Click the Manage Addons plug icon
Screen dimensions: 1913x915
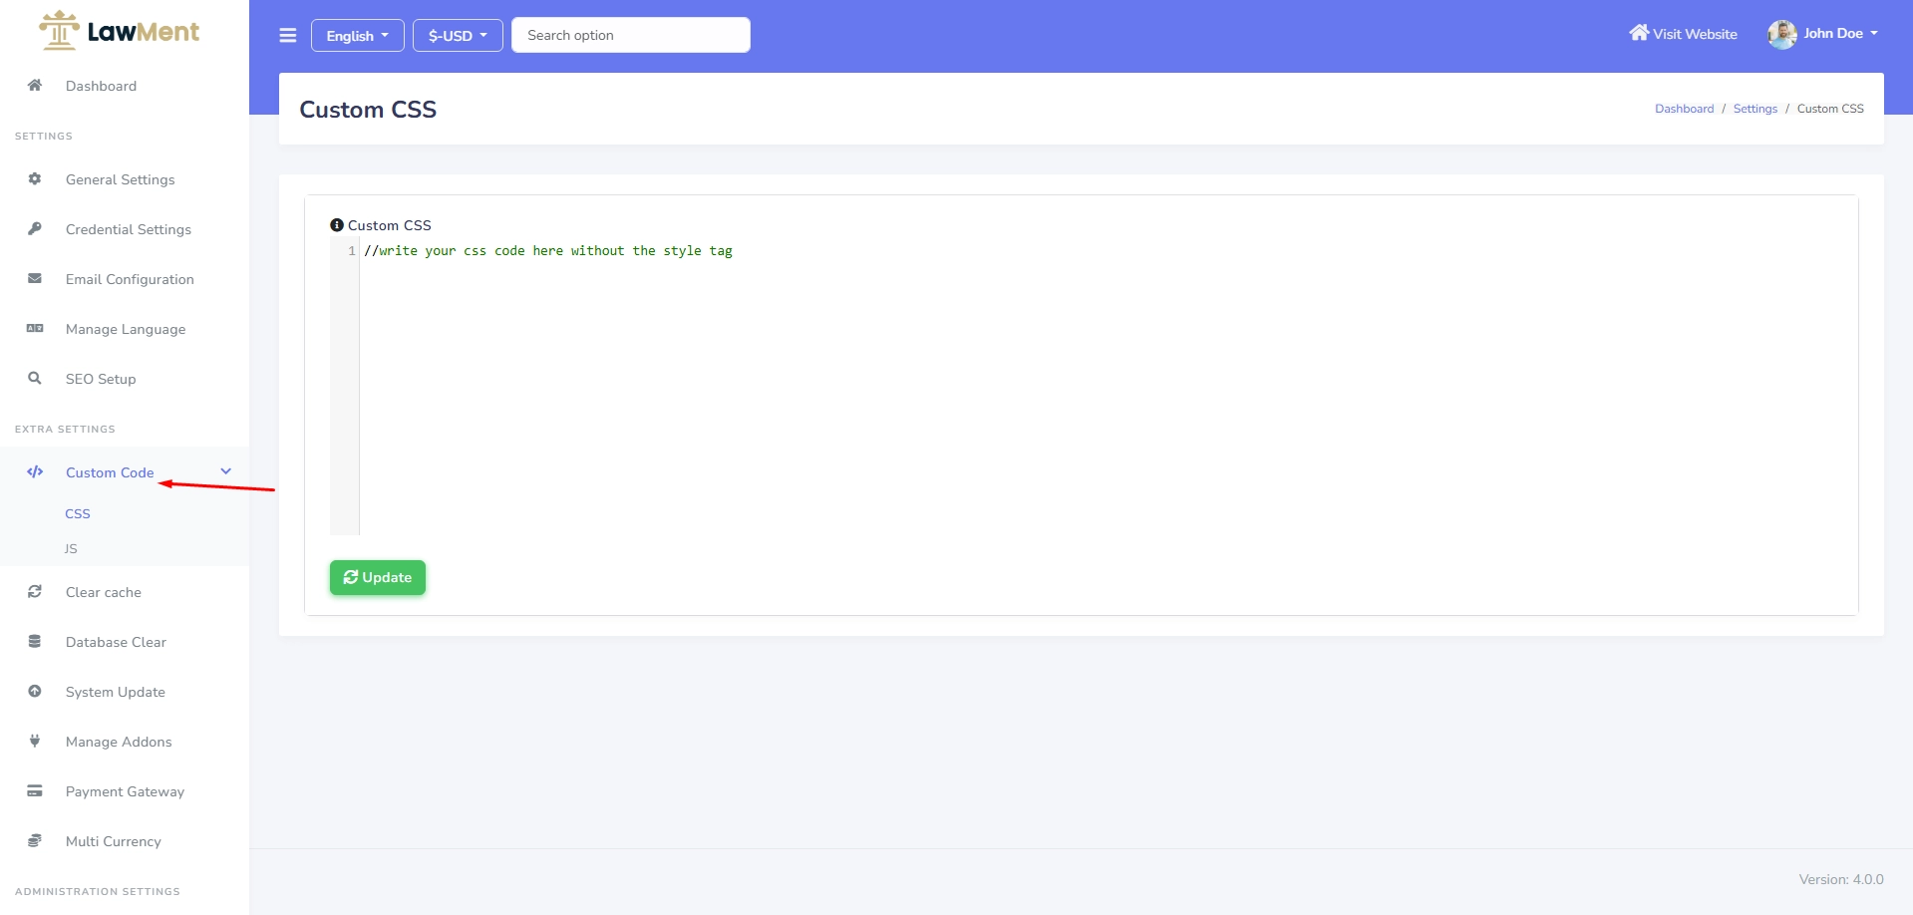coord(35,742)
